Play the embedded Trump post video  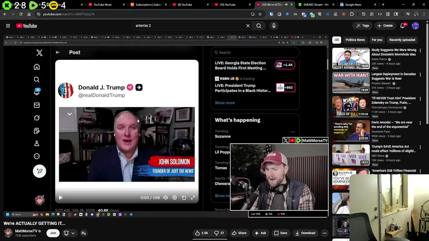click(x=61, y=198)
